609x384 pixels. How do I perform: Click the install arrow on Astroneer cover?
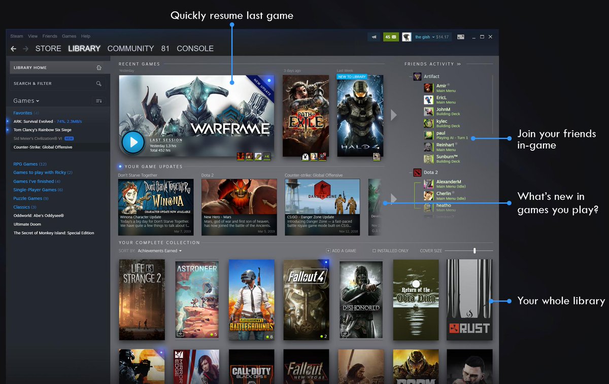tap(180, 333)
